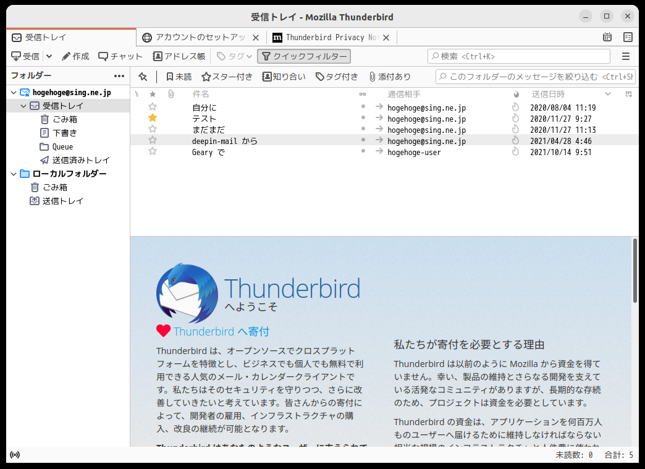Viewport: 645px width, 469px height.
Task: Click the 2021/04/28 4:46 date cell
Action: (x=561, y=141)
